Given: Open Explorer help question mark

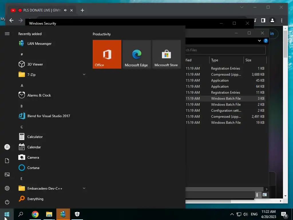Looking at the screenshot, I should click(266, 41).
